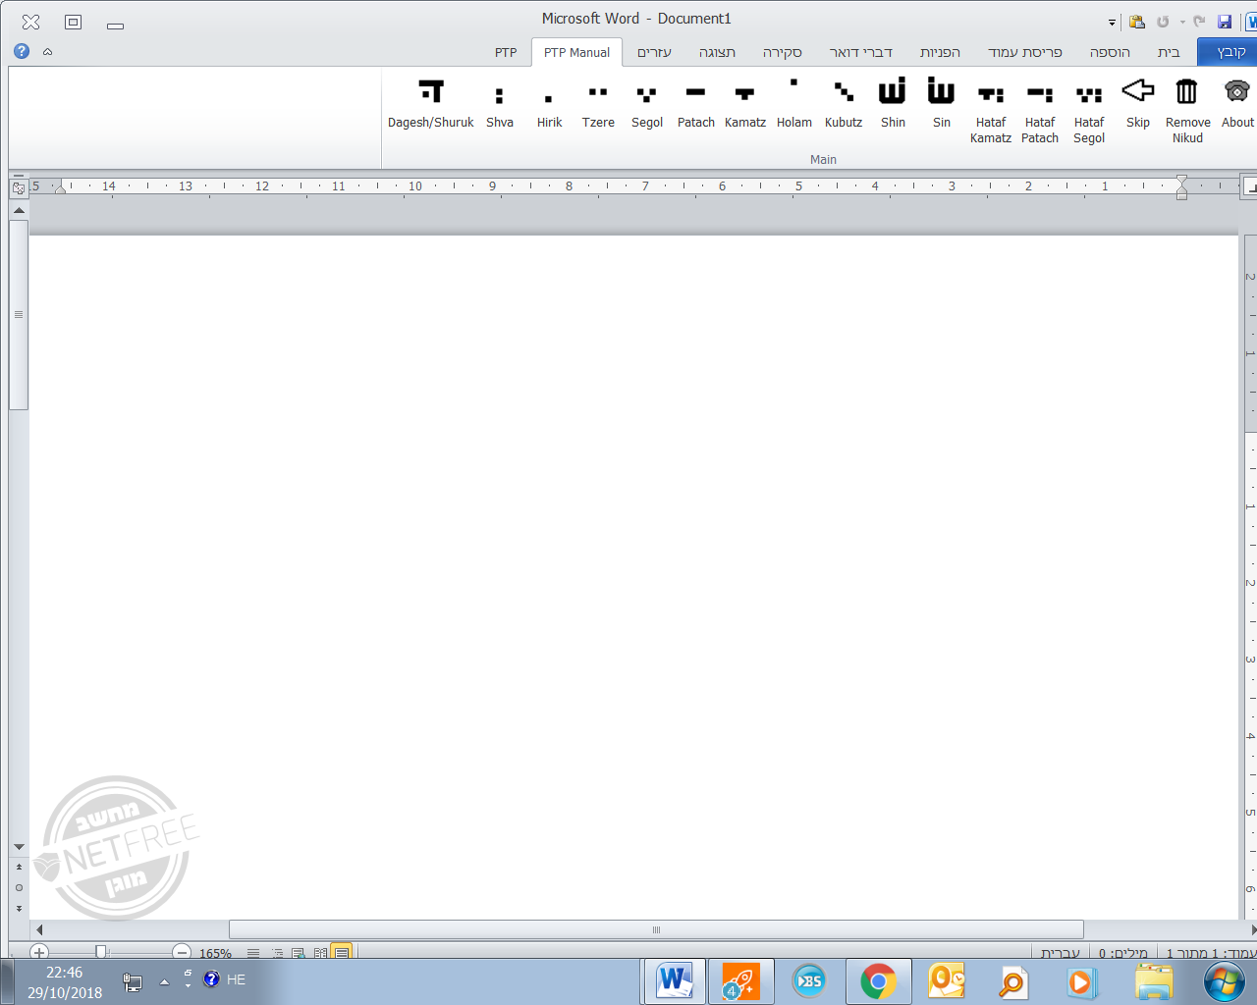Click the 165% zoom level button

click(215, 953)
